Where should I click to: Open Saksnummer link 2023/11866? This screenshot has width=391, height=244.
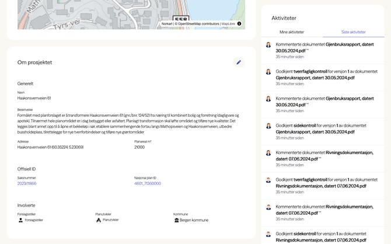pos(27,183)
